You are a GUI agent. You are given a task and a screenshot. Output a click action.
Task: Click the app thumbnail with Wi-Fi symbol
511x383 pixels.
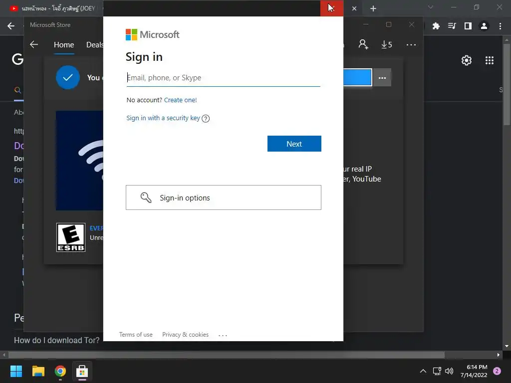click(x=79, y=161)
